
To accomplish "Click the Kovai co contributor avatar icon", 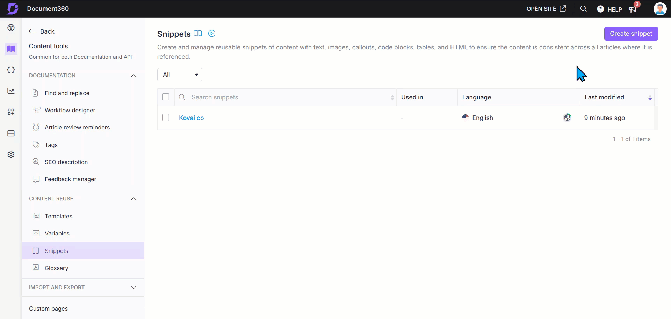I will [567, 118].
